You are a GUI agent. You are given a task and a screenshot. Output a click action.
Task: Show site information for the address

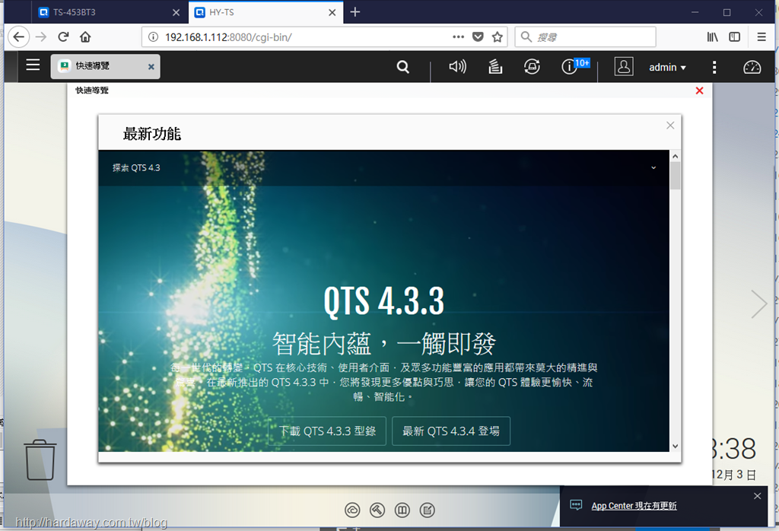click(154, 37)
